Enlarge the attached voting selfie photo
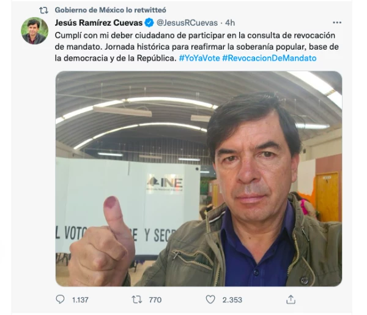 (199, 178)
